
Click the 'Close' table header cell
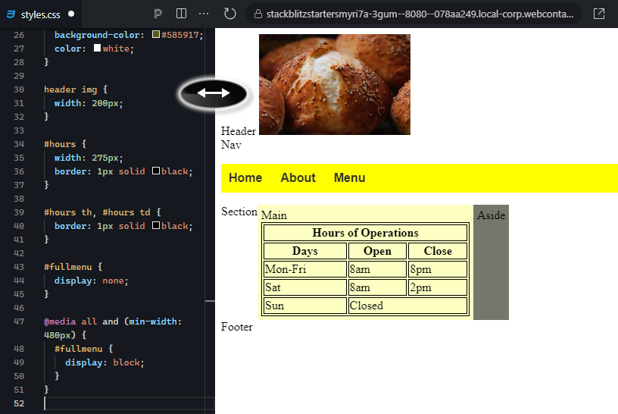click(438, 251)
